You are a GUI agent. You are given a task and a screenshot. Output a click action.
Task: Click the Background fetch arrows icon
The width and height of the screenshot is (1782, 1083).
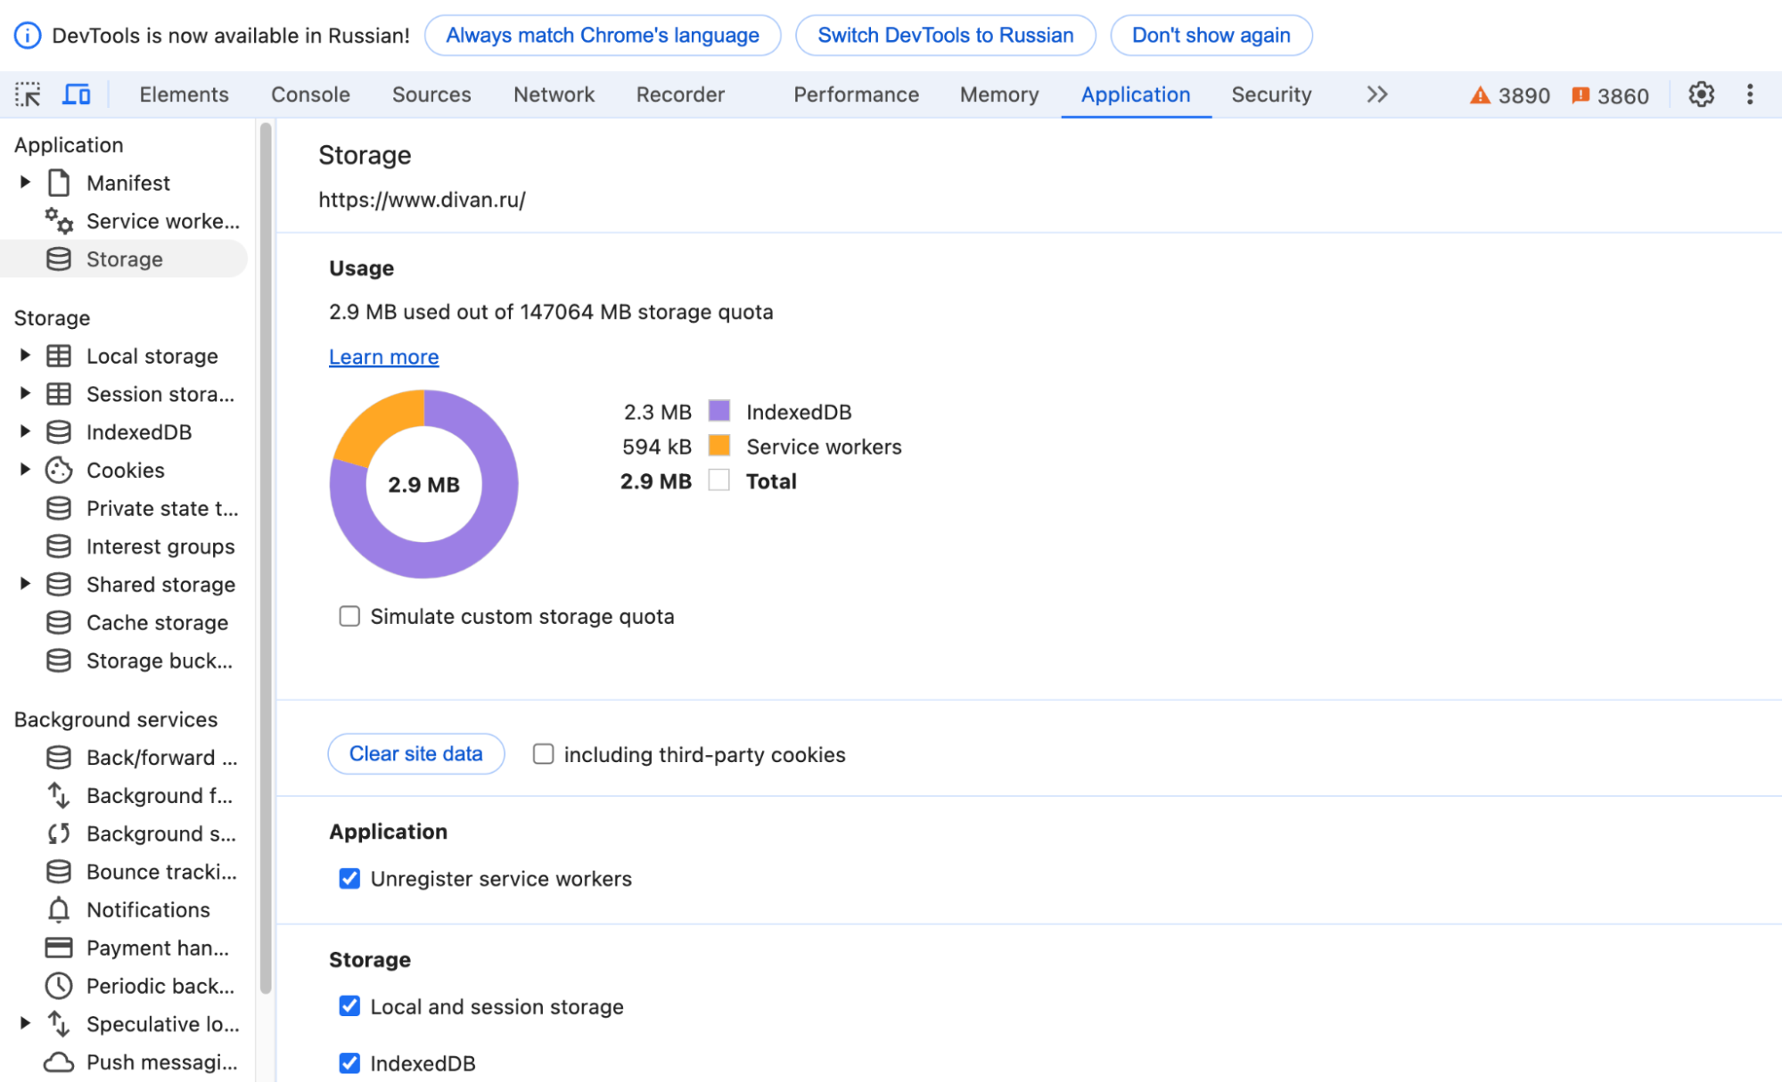(x=59, y=796)
